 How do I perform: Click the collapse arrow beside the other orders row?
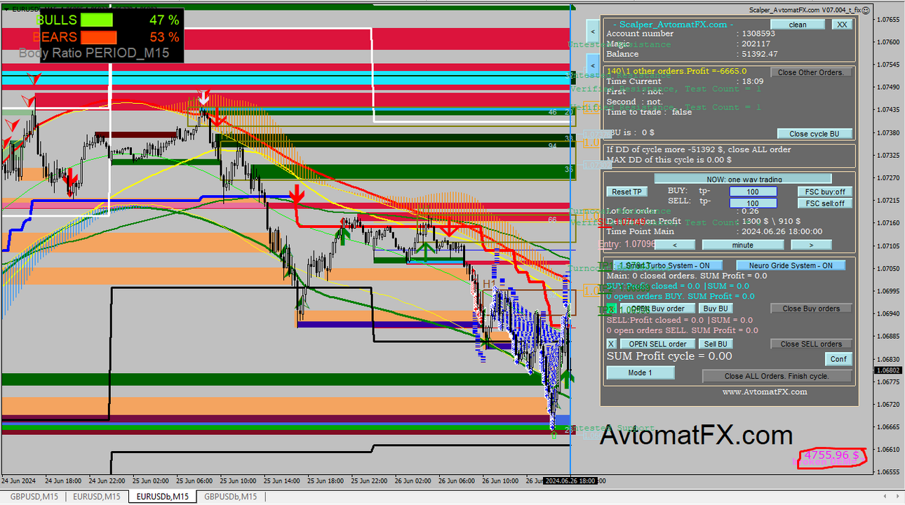pos(593,67)
